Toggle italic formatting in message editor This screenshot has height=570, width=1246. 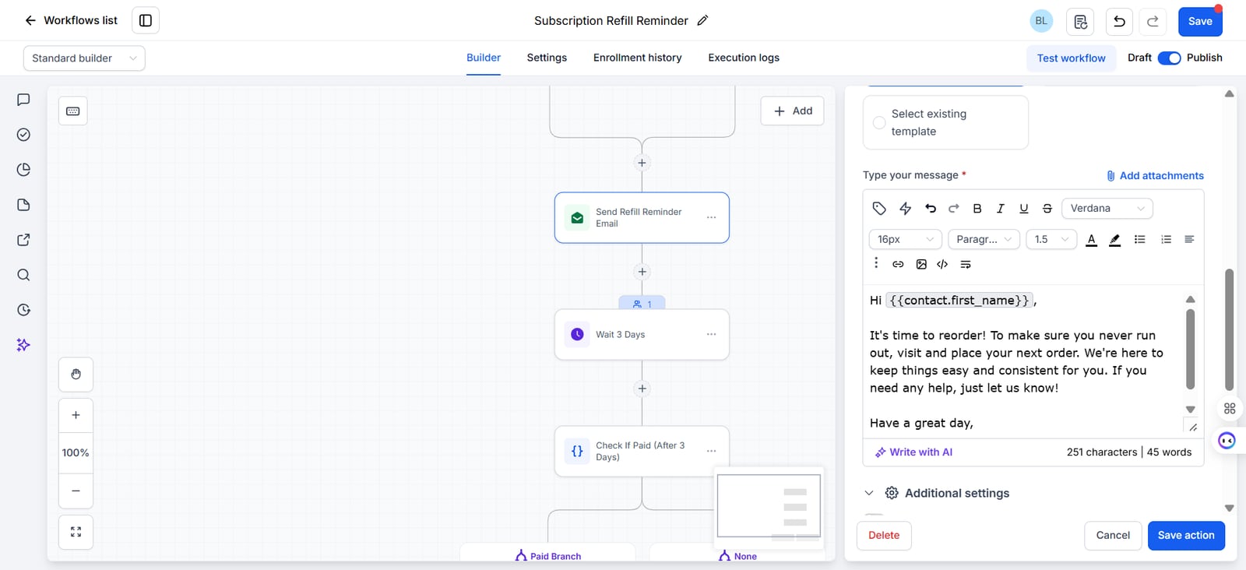point(1001,208)
